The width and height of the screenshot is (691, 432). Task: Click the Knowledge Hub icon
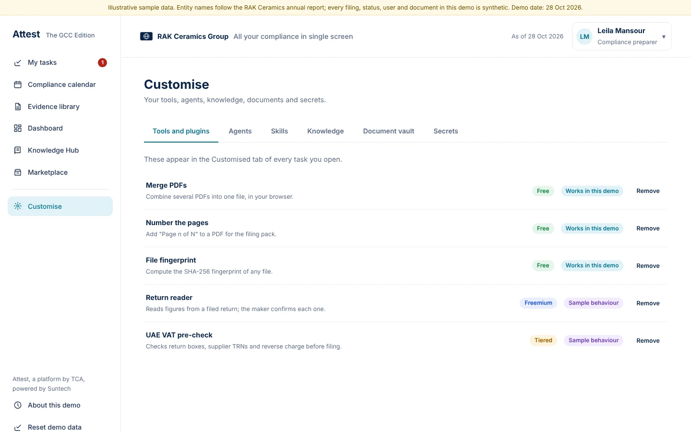pos(18,150)
